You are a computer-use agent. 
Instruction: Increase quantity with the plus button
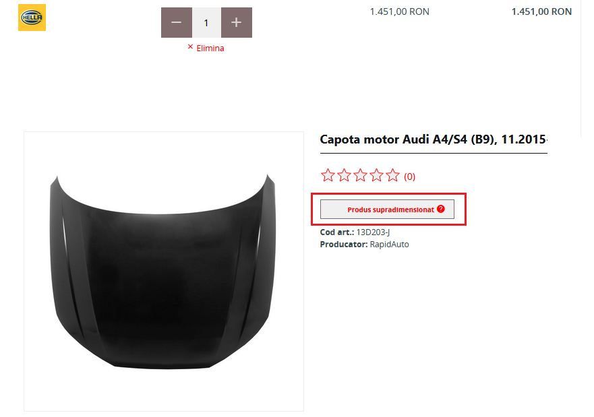(x=236, y=23)
